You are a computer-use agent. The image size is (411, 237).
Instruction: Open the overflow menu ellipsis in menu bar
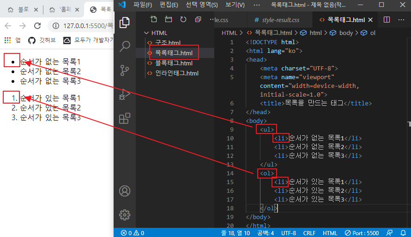coord(257,5)
